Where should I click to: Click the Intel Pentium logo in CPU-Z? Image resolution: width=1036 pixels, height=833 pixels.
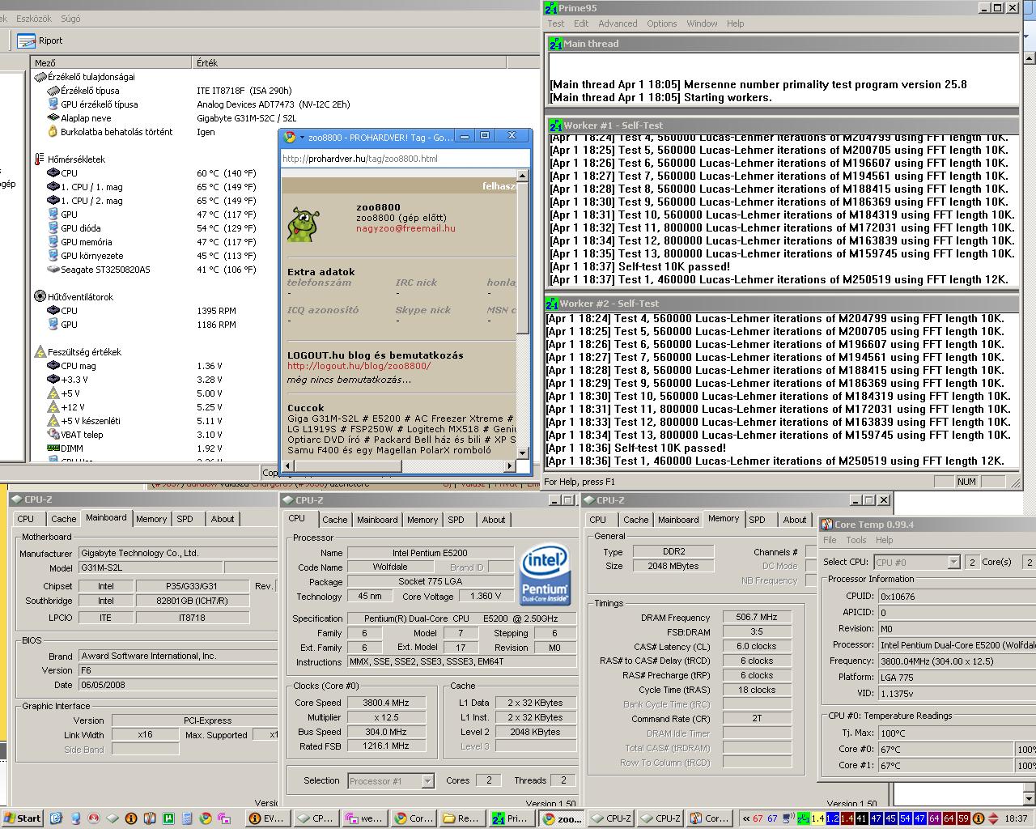click(544, 575)
